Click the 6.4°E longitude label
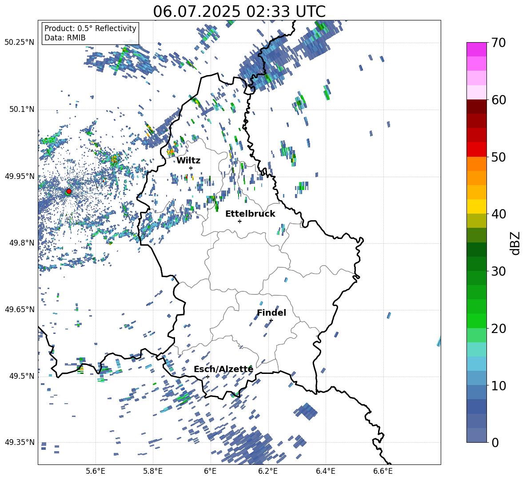The height and width of the screenshot is (480, 526). 325,471
